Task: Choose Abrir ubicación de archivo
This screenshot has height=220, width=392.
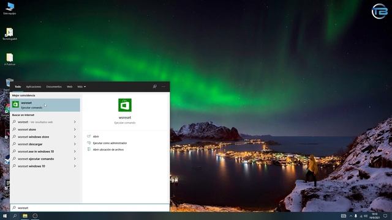Action: tap(108, 149)
